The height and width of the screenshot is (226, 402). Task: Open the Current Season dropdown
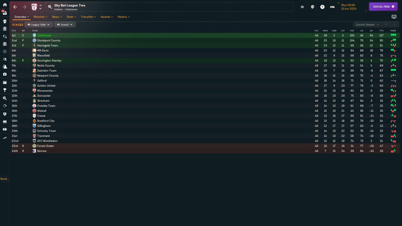click(367, 24)
